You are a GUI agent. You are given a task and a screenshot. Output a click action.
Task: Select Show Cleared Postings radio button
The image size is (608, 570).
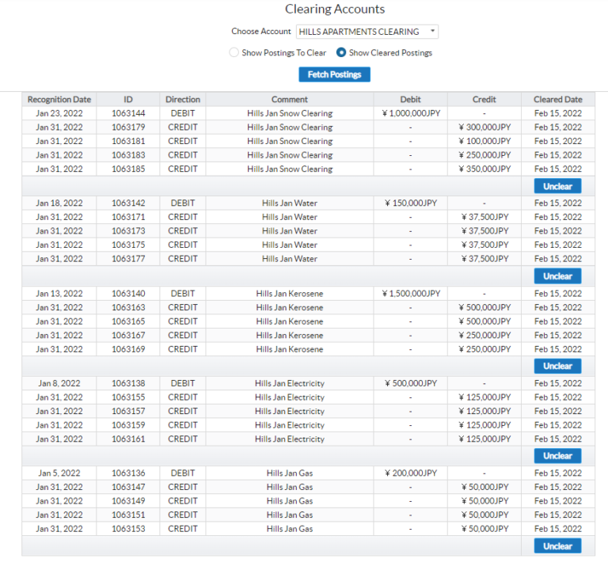[342, 53]
